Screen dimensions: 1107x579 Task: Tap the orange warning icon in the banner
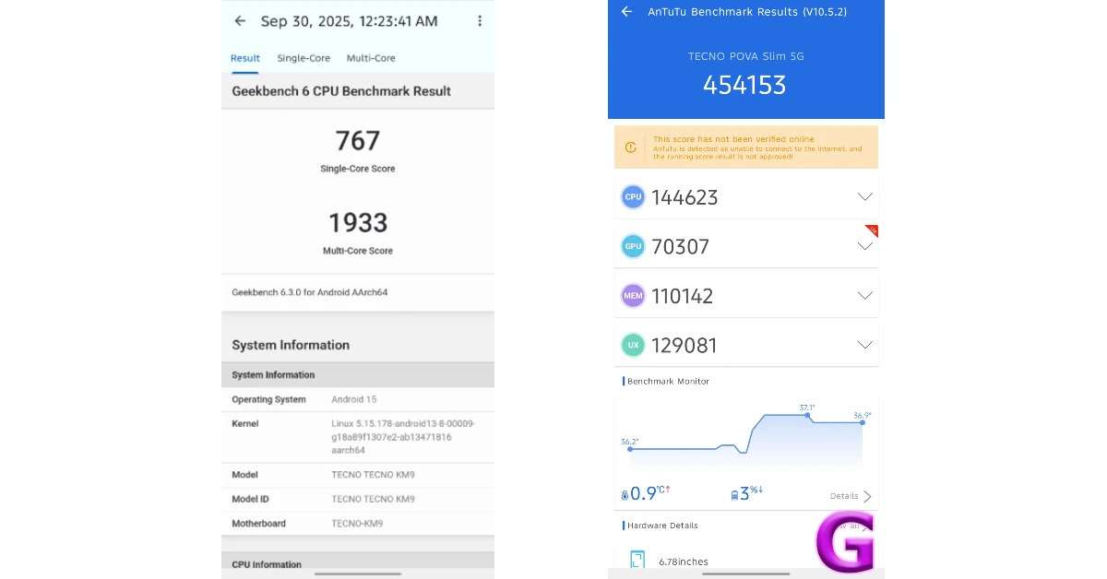[631, 148]
